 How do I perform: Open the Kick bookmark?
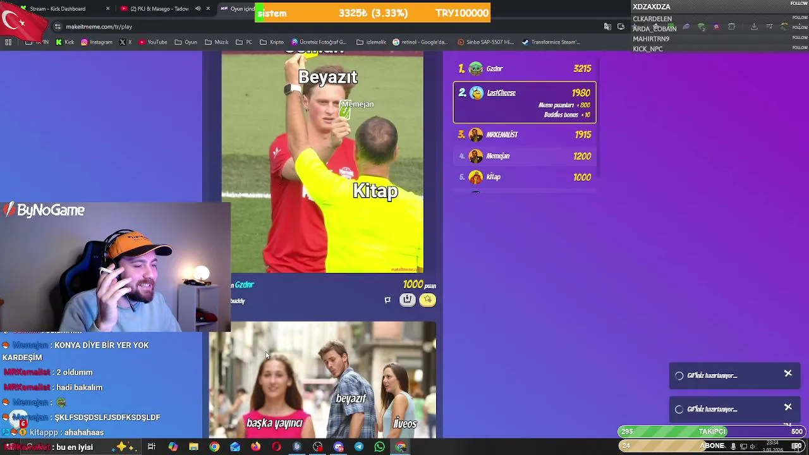pos(65,42)
